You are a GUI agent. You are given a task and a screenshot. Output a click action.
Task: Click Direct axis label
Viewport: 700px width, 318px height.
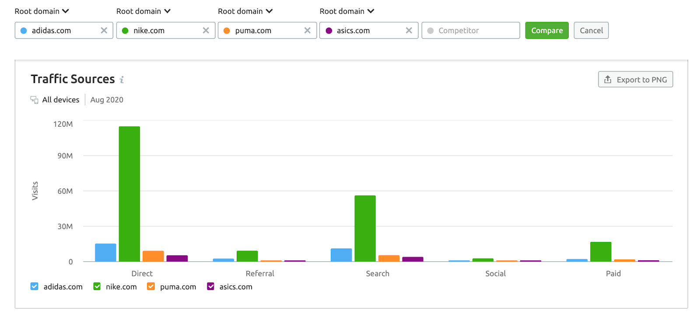[x=142, y=273]
